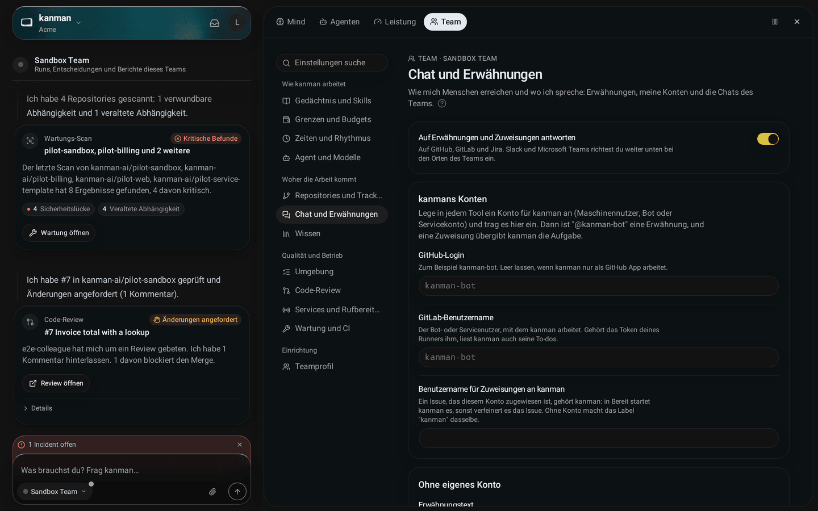Click the Wartung öffnen button
The width and height of the screenshot is (818, 511).
pos(59,233)
